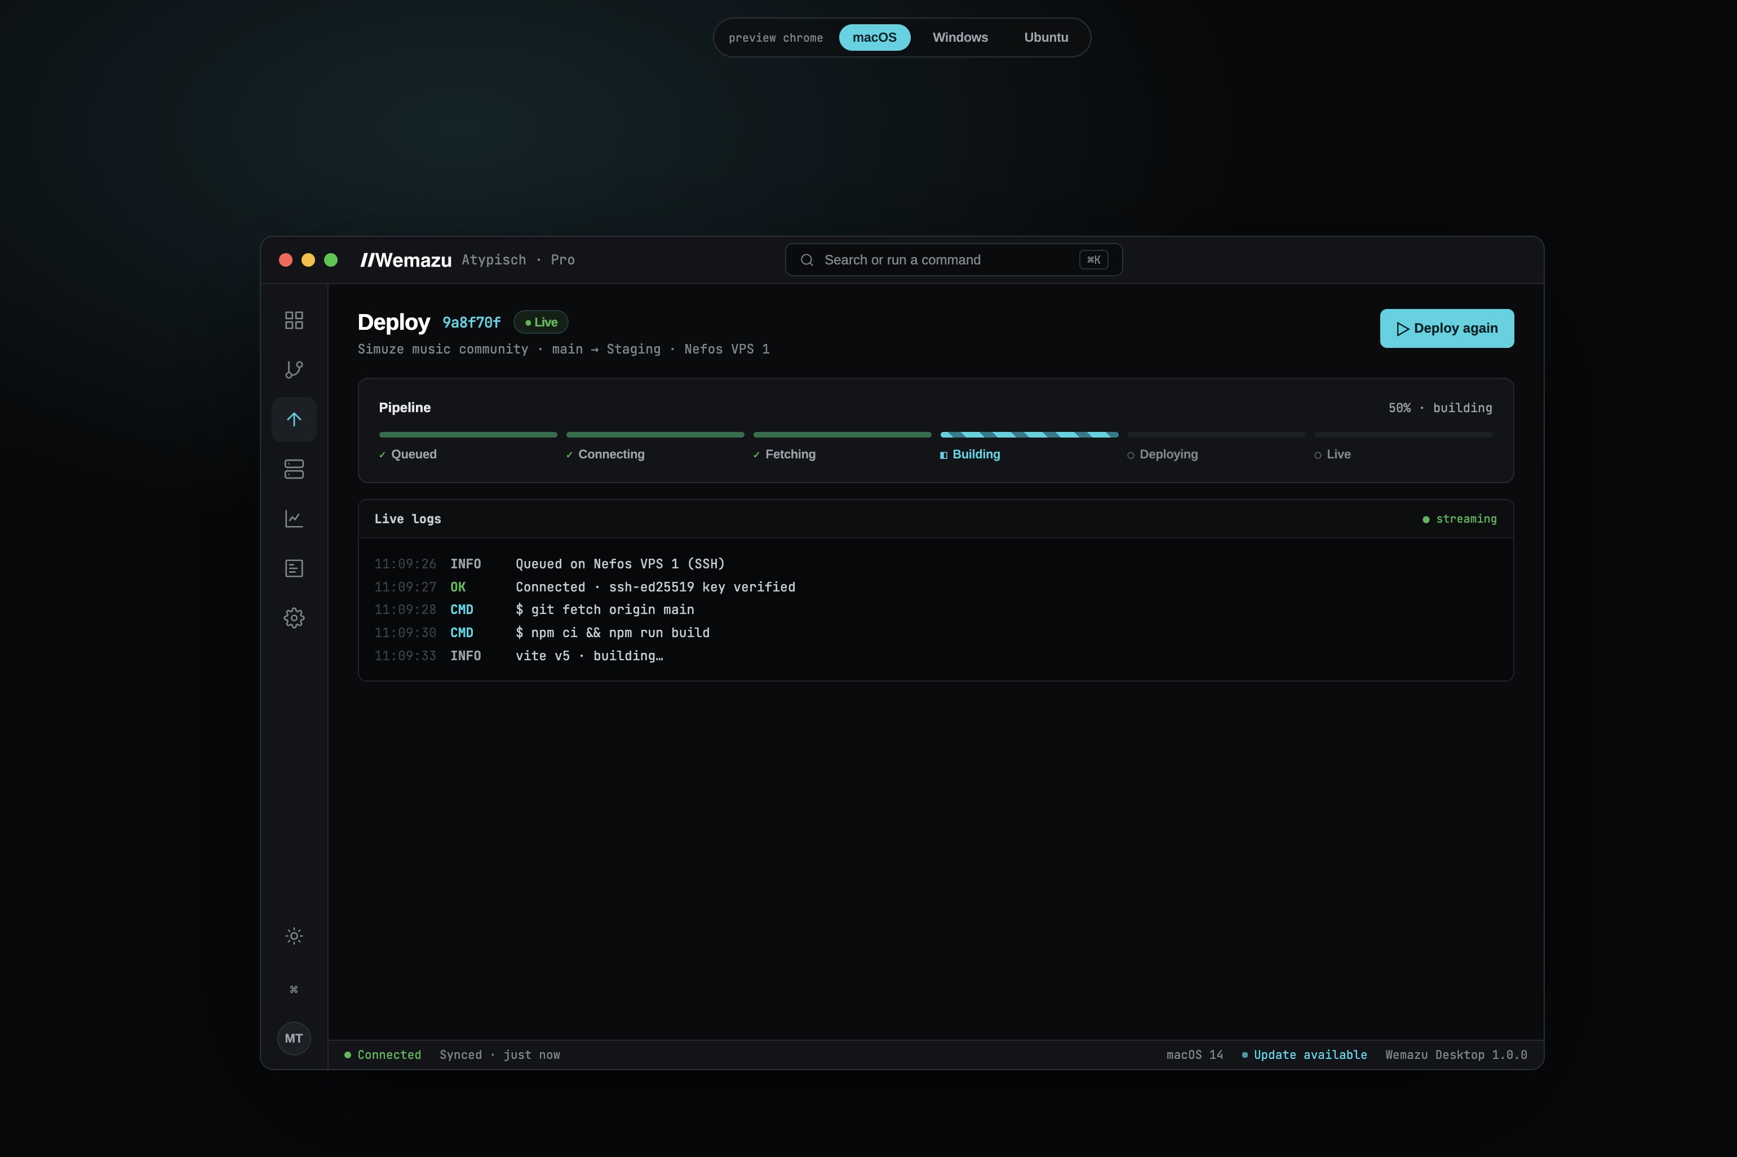Click the Live status badge
Viewport: 1737px width, 1157px height.
(540, 323)
